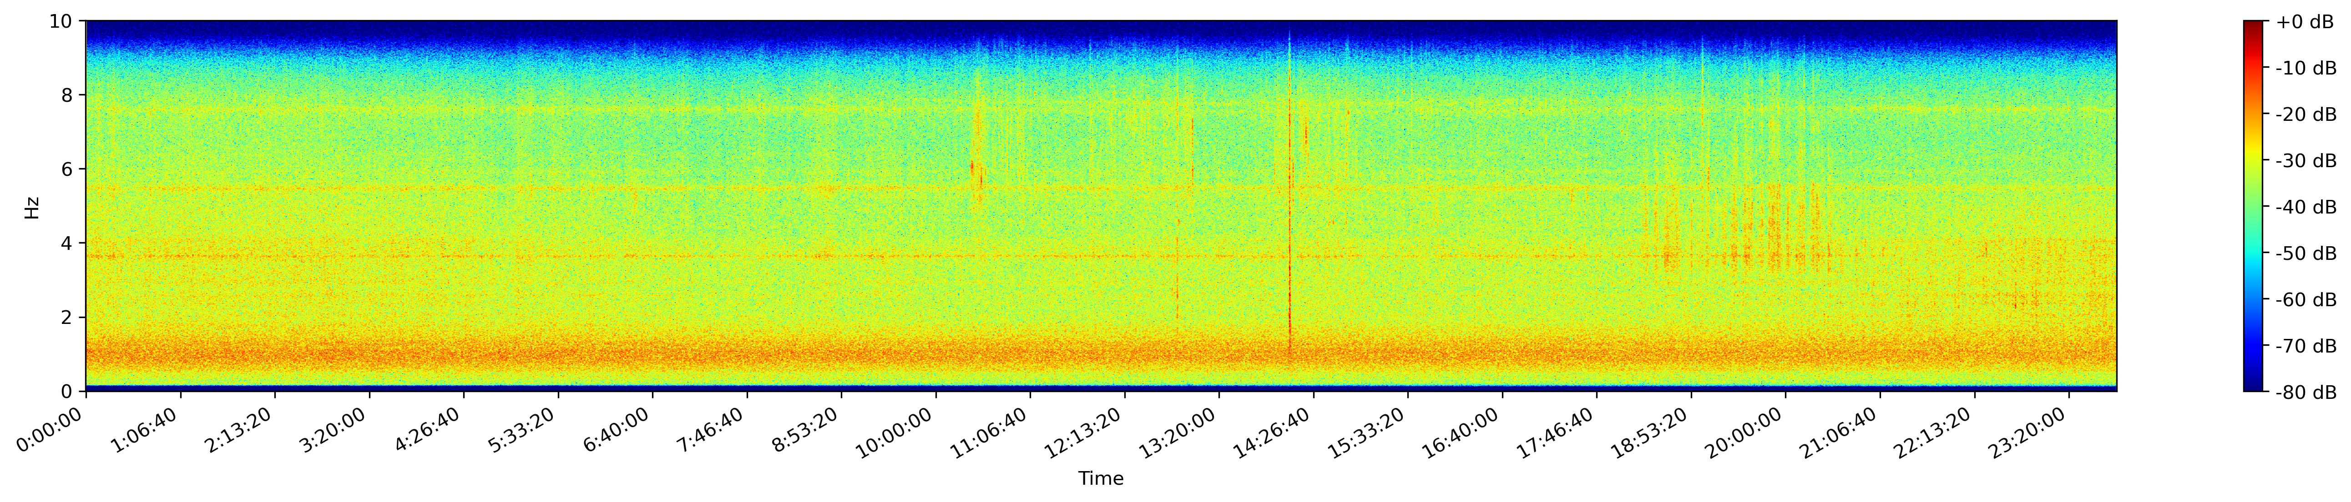2351x502 pixels.
Task: Click the red spot near 6 Hz after 10:00:00
Action: [972, 167]
